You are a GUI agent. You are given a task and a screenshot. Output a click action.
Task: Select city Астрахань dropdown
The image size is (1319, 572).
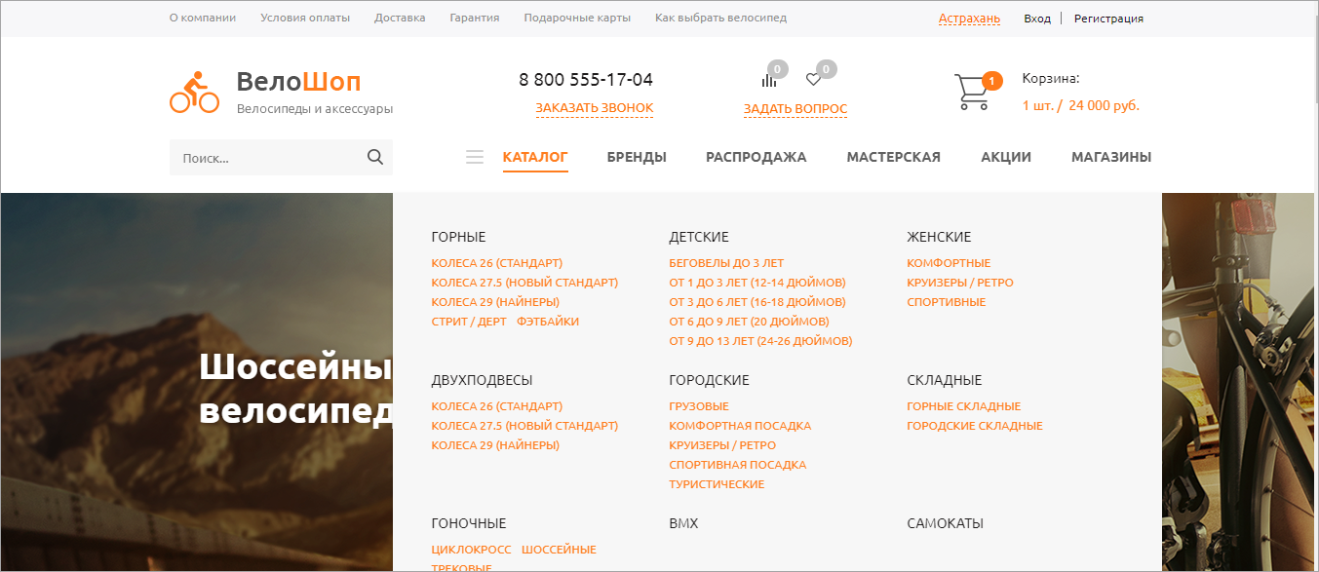(x=969, y=19)
